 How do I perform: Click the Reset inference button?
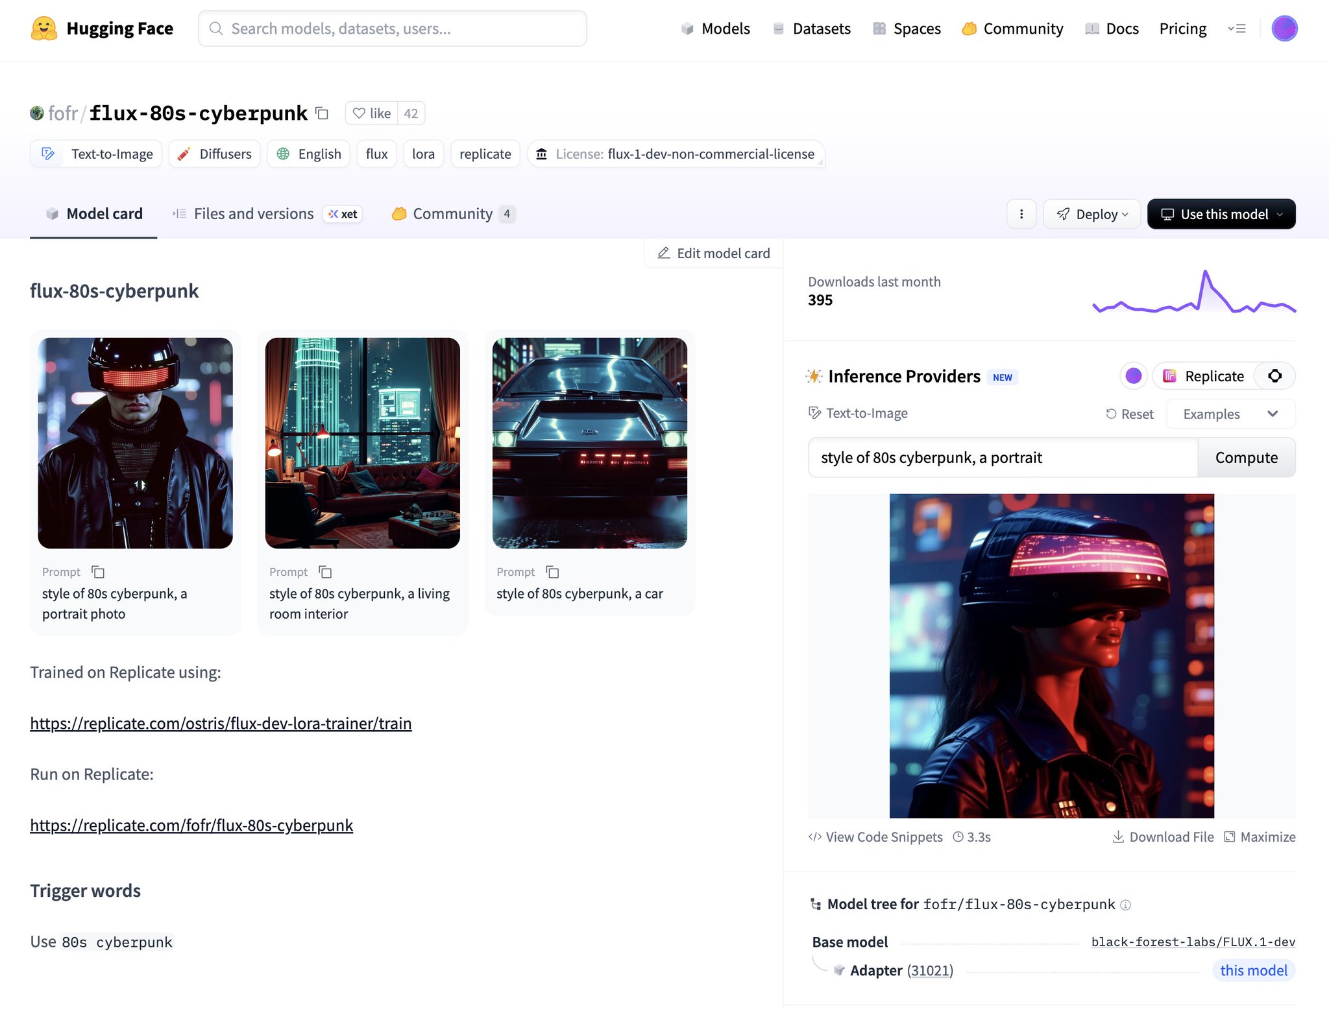tap(1129, 414)
